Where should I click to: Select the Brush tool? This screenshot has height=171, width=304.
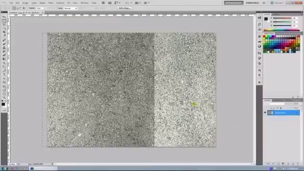(4, 44)
